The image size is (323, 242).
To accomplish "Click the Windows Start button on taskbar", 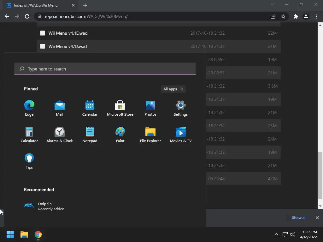I will 10,234.
